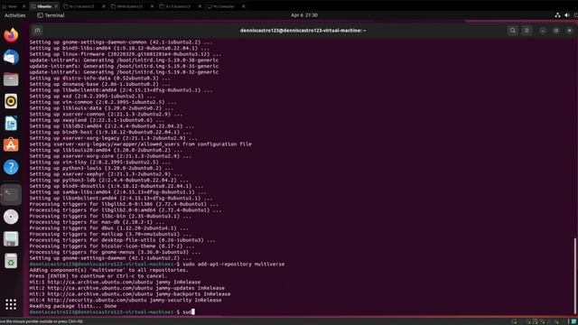
Task: Open the Help question mark icon
Action: (x=11, y=167)
